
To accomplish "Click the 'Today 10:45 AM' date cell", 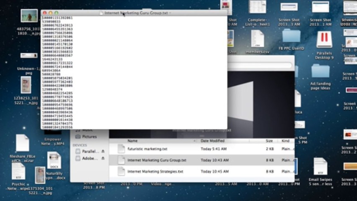I will (x=215, y=171).
